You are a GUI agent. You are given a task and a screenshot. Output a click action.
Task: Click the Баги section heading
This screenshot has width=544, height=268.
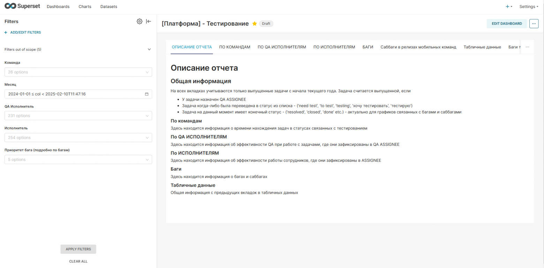[x=176, y=169]
